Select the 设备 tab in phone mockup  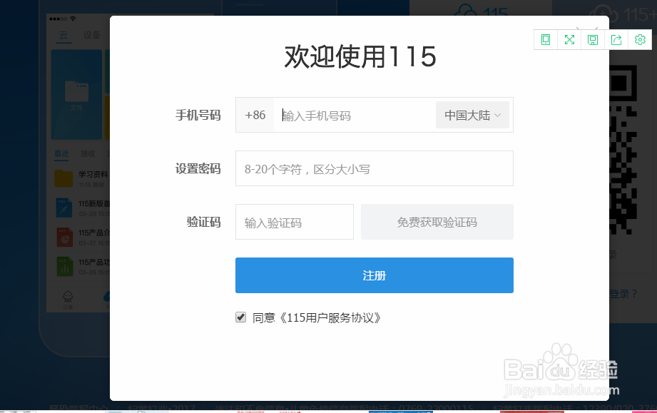(x=92, y=35)
